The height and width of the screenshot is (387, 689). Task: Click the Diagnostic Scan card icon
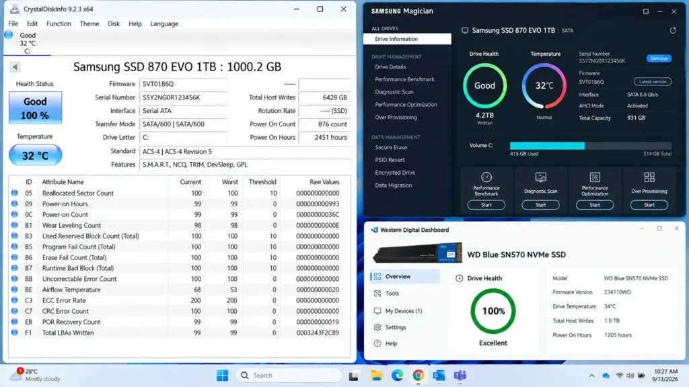tap(540, 177)
